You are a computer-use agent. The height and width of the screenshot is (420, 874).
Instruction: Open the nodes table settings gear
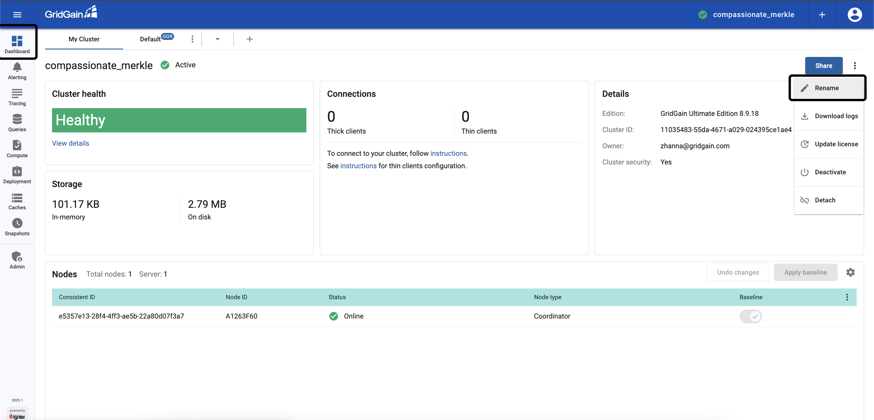click(x=850, y=272)
